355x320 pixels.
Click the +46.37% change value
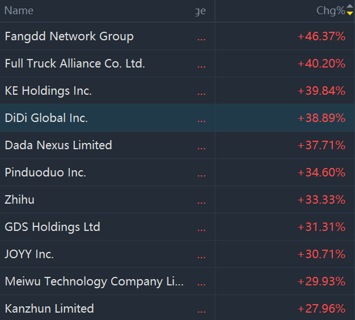point(322,36)
